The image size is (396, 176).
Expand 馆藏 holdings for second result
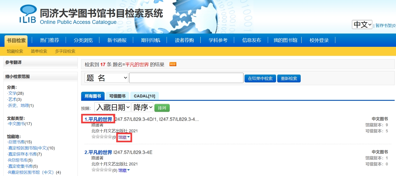[124, 170]
